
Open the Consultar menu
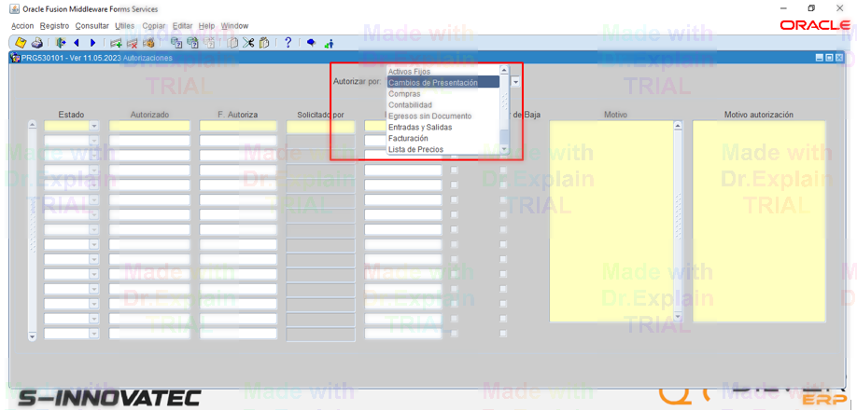[x=91, y=26]
